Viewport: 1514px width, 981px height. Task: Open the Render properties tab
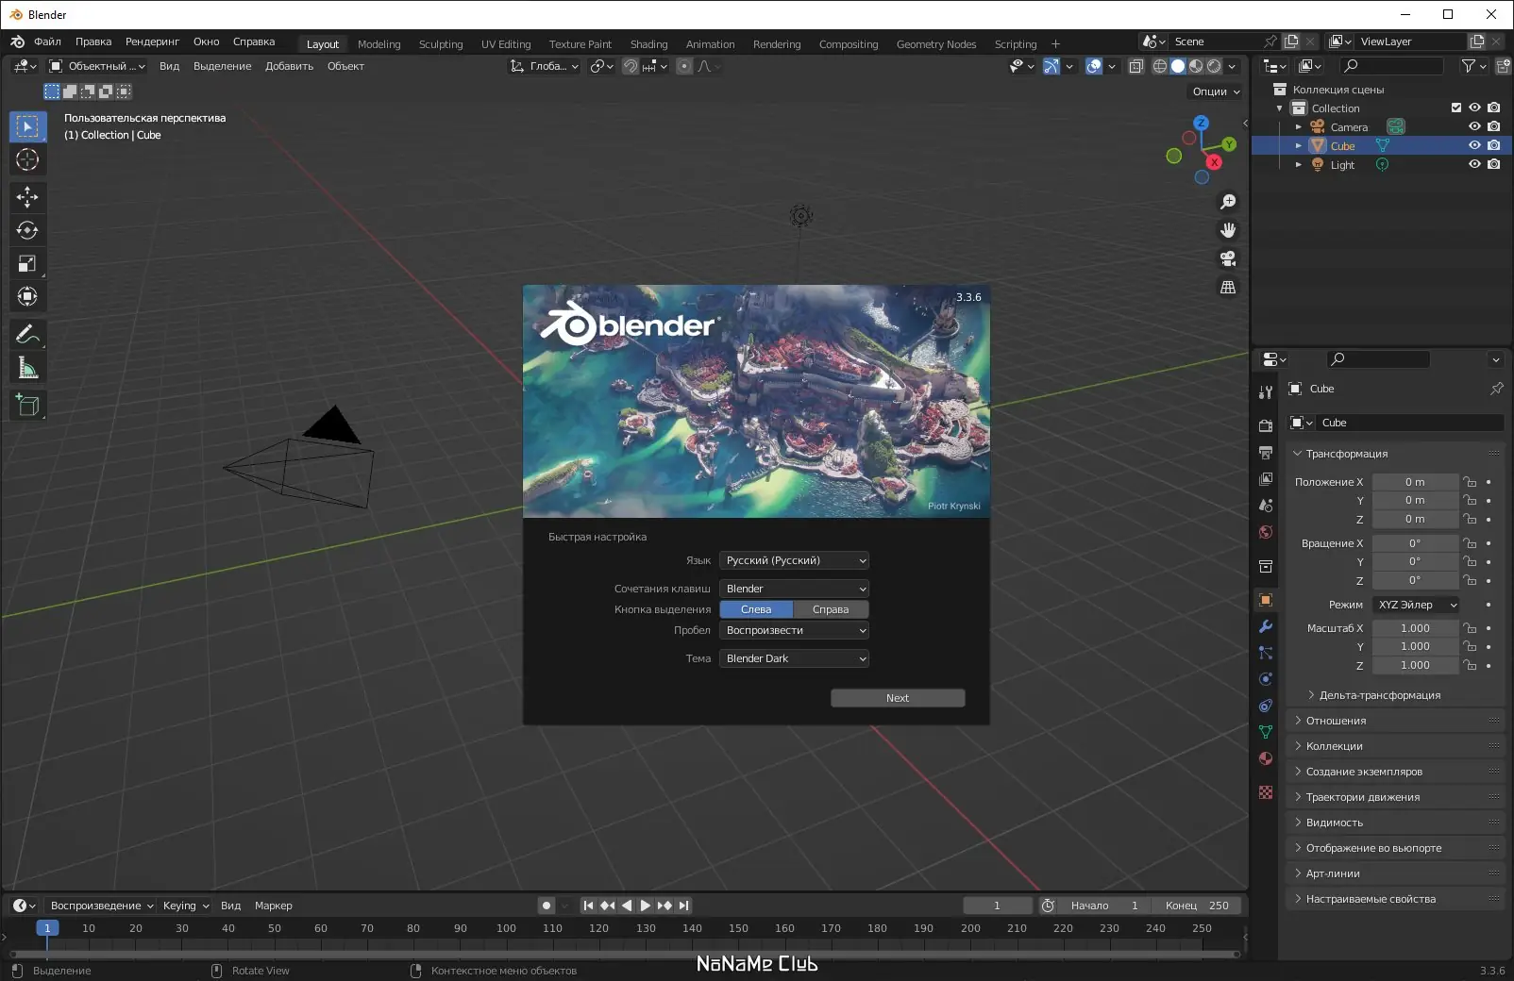(1266, 426)
